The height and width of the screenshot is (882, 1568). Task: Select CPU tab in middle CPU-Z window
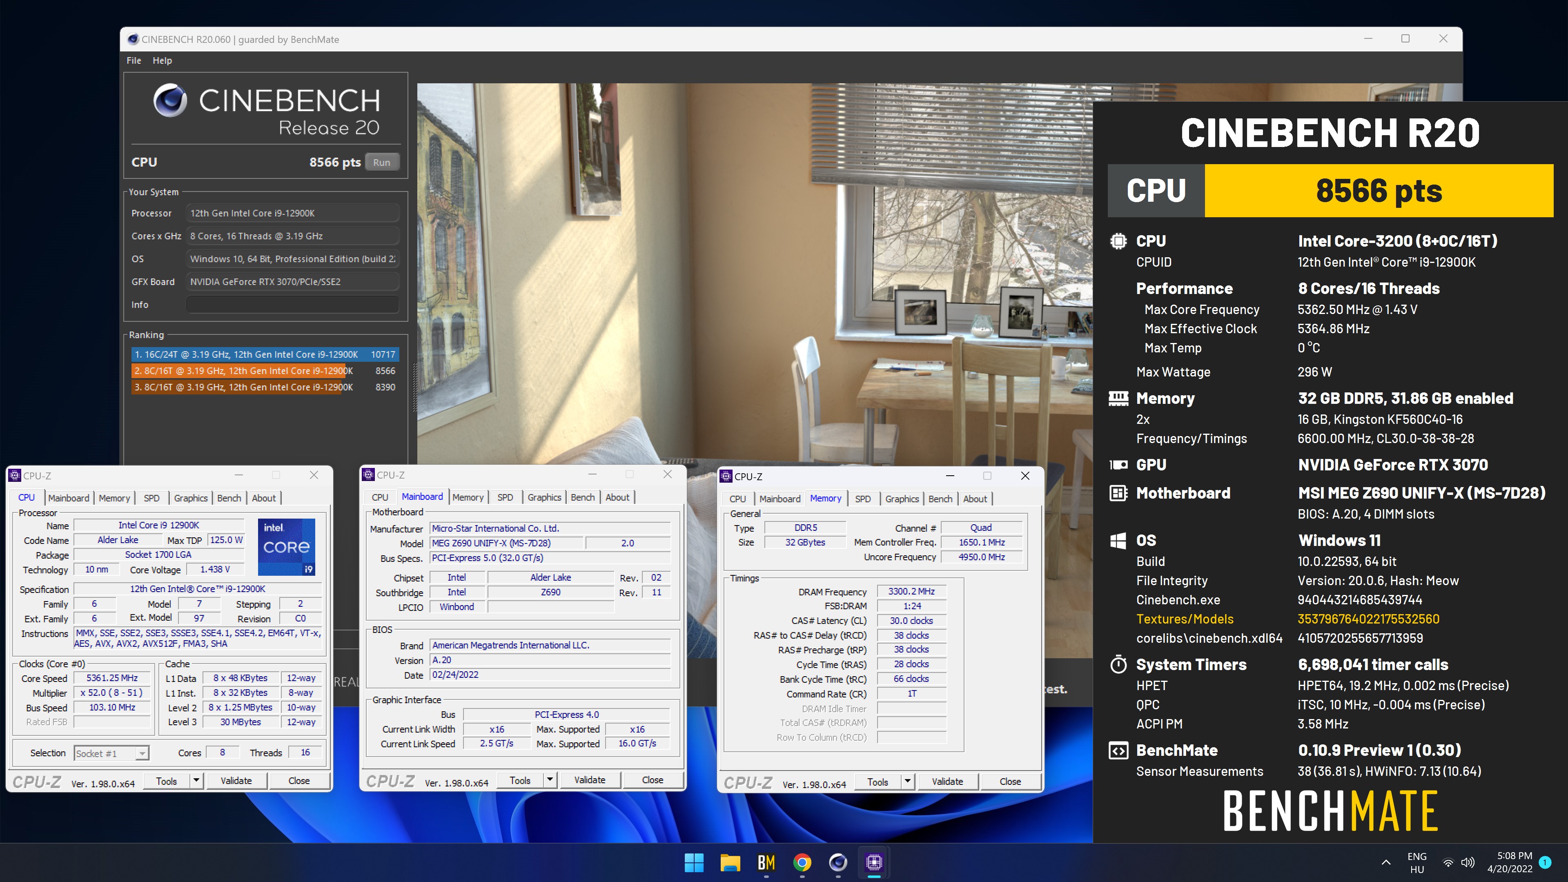380,497
